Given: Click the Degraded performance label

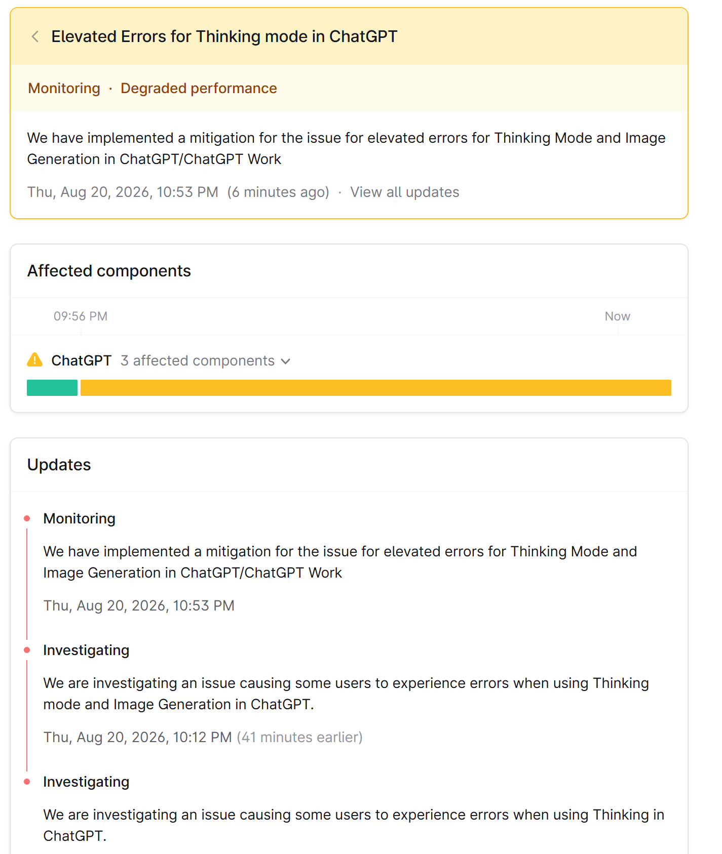Looking at the screenshot, I should [x=199, y=88].
